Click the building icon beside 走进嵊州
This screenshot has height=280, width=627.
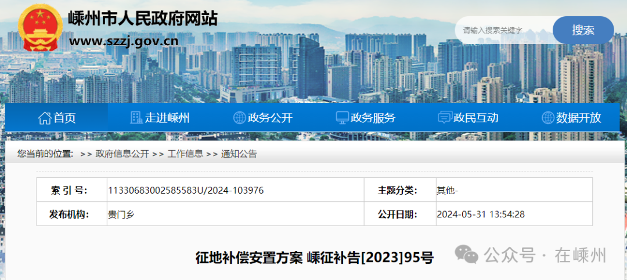pyautogui.click(x=136, y=118)
